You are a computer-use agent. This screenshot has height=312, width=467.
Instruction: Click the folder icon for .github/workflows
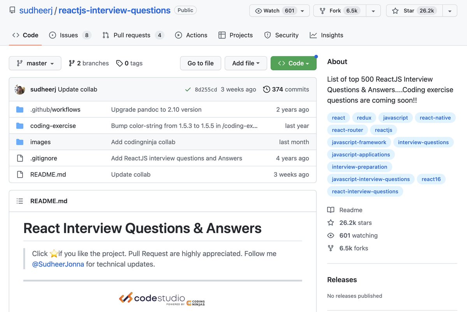pos(20,110)
